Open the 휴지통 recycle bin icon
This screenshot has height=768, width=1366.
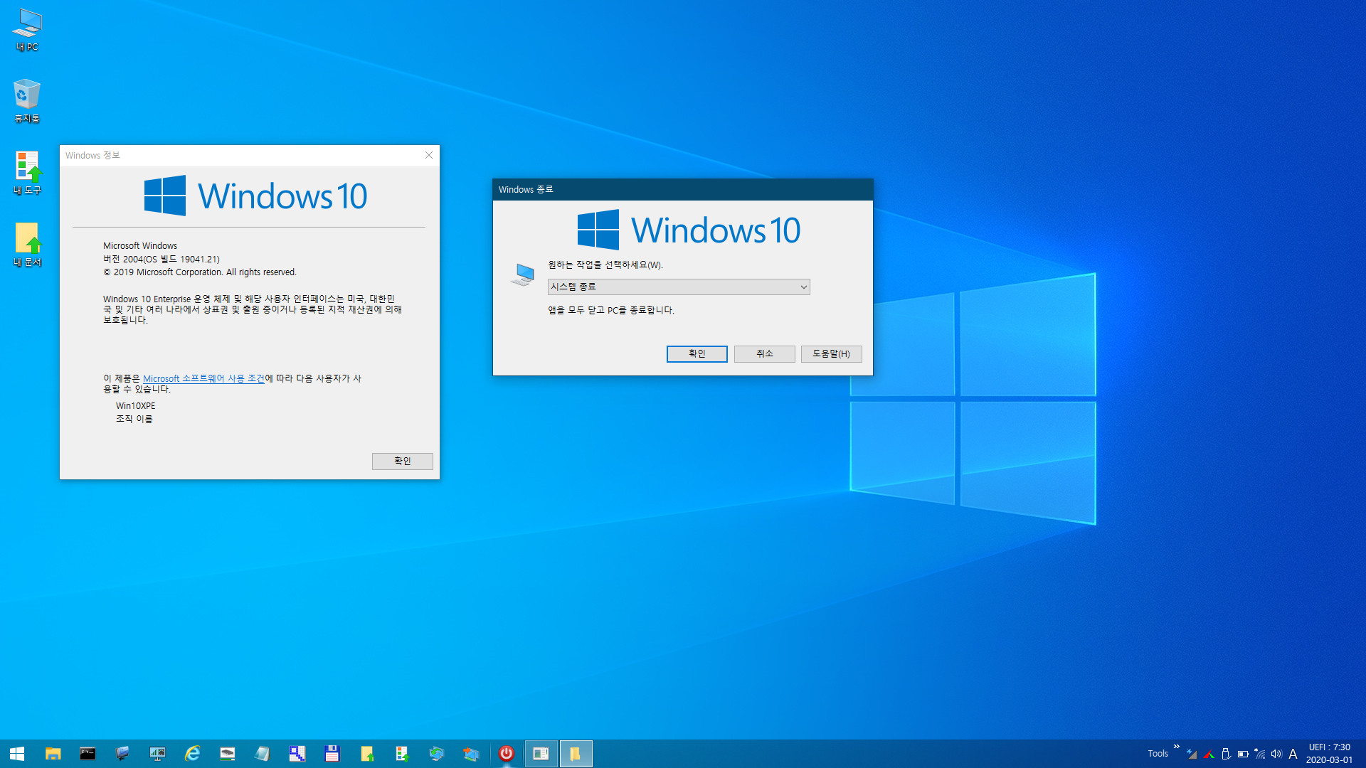pos(27,101)
